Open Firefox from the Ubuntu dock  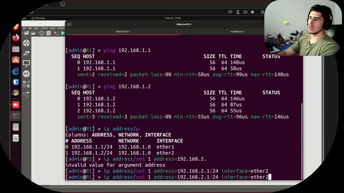click(x=16, y=38)
